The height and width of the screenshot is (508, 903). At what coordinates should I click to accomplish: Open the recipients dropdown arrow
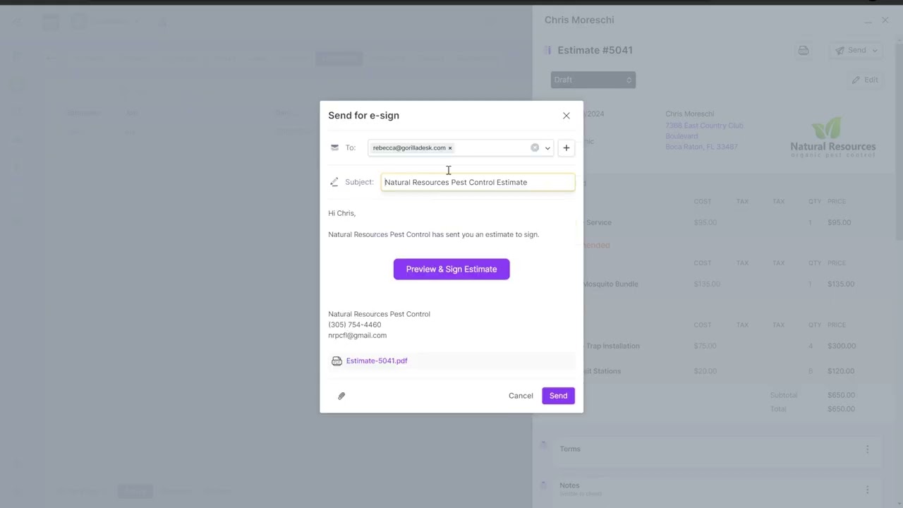[547, 148]
